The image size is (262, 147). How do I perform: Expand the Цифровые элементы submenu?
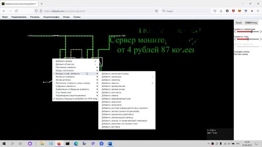(x=75, y=86)
